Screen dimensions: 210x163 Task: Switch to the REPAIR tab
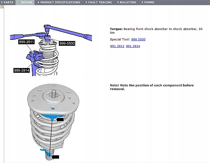(x=25, y=2)
